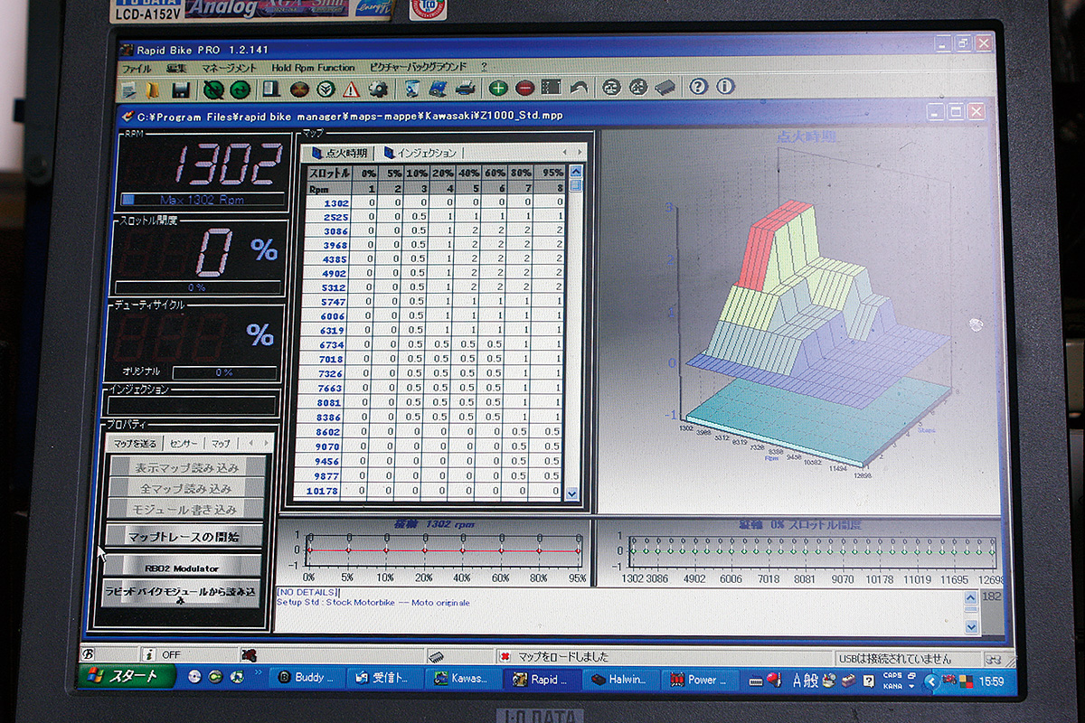Click properties tab strip right scroll arrow
Image resolution: width=1085 pixels, height=723 pixels.
266,444
